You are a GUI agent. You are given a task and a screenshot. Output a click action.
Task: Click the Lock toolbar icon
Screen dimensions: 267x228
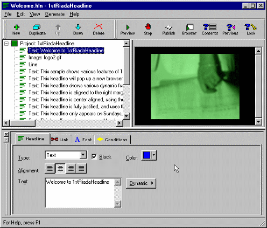click(251, 30)
